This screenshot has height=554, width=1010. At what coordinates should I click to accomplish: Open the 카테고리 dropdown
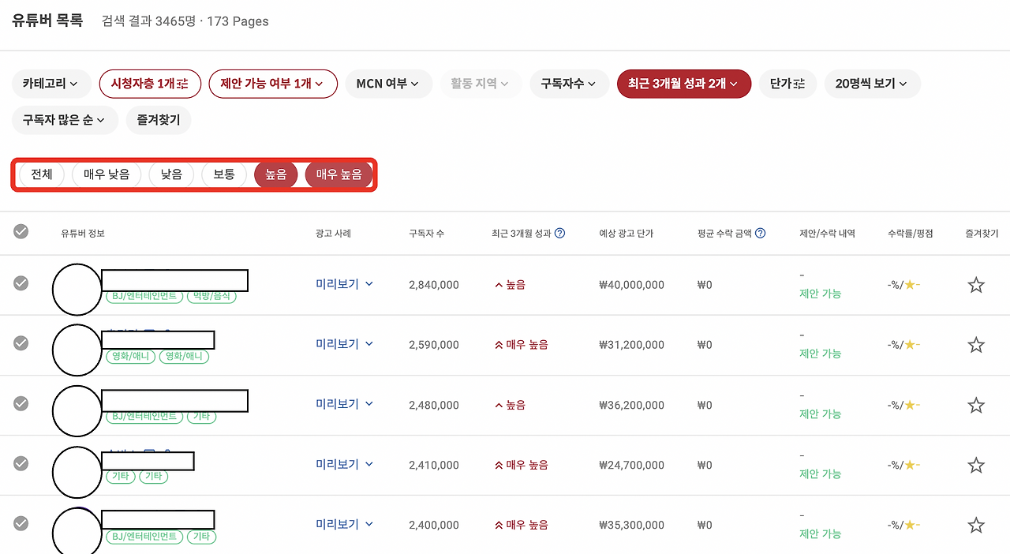(x=51, y=84)
